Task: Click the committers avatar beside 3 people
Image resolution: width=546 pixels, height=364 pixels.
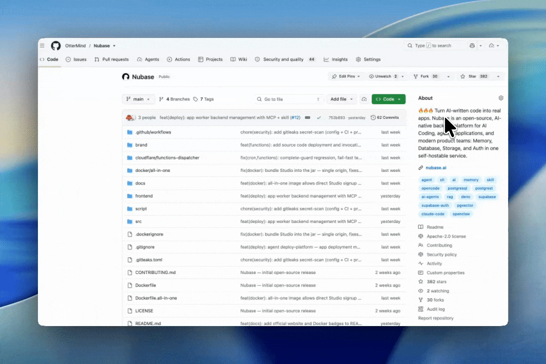Action: pos(130,118)
